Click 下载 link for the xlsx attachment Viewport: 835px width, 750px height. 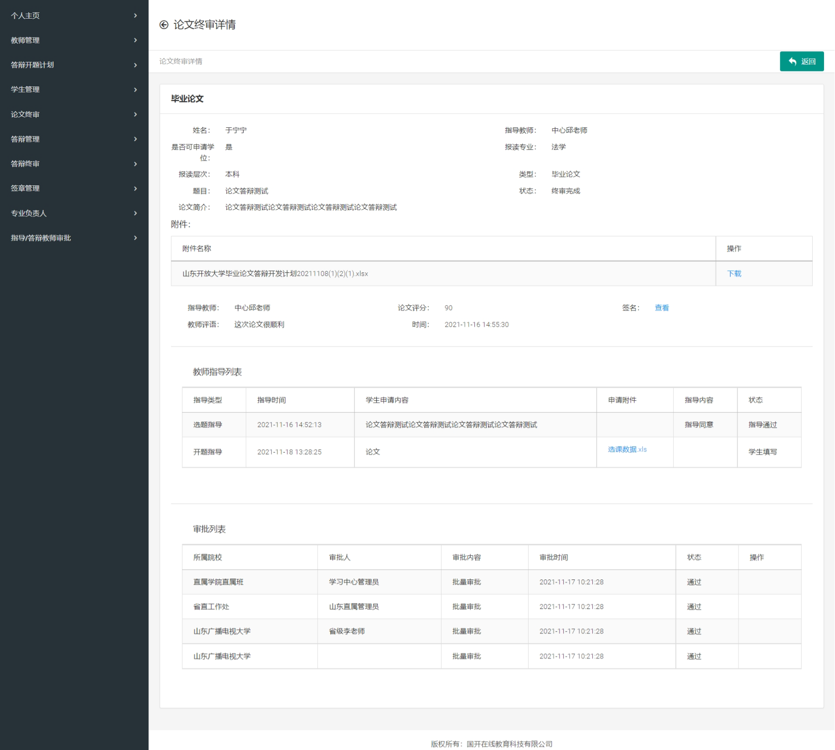(734, 274)
